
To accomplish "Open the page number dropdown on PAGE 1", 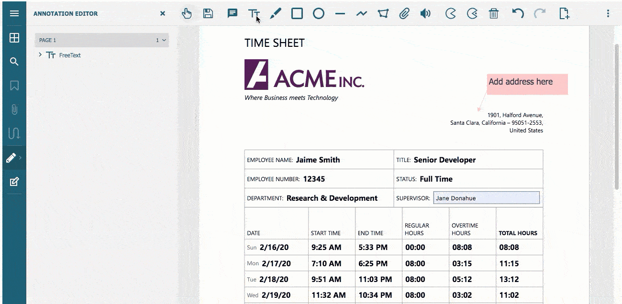I will tap(163, 40).
